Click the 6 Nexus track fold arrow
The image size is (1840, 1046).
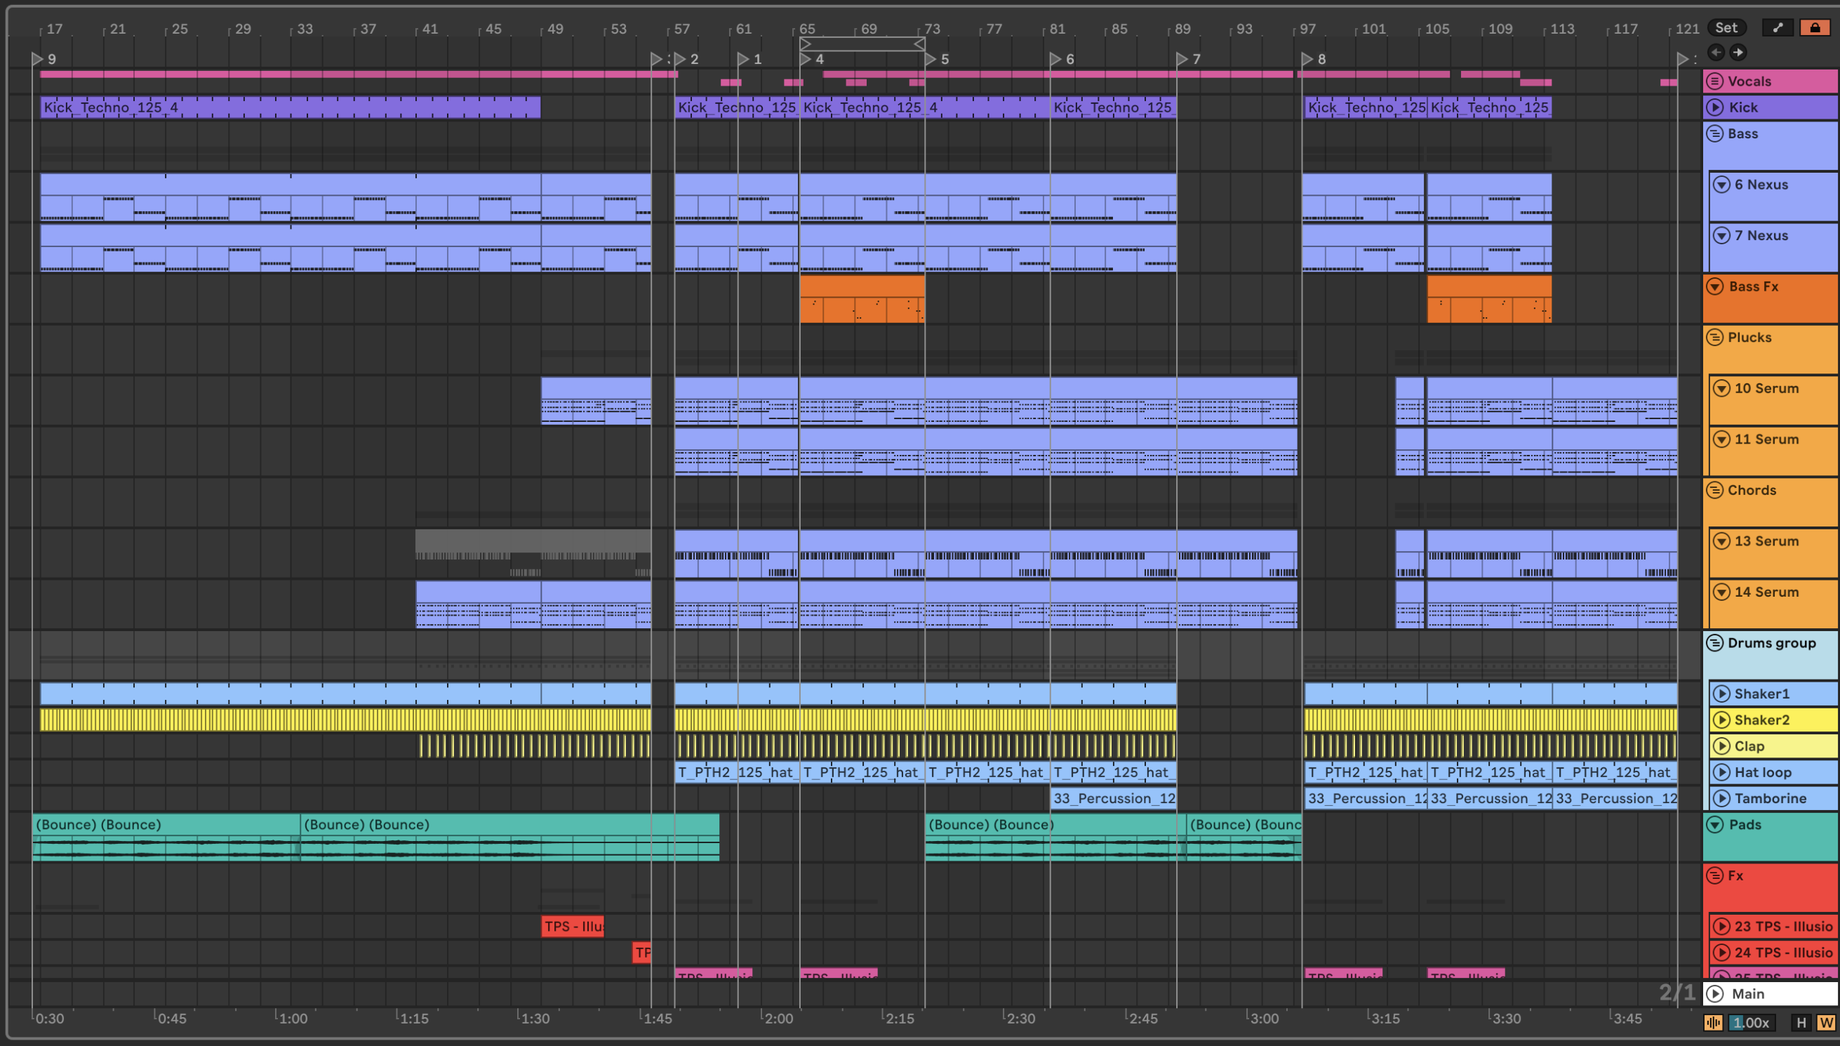1721,185
